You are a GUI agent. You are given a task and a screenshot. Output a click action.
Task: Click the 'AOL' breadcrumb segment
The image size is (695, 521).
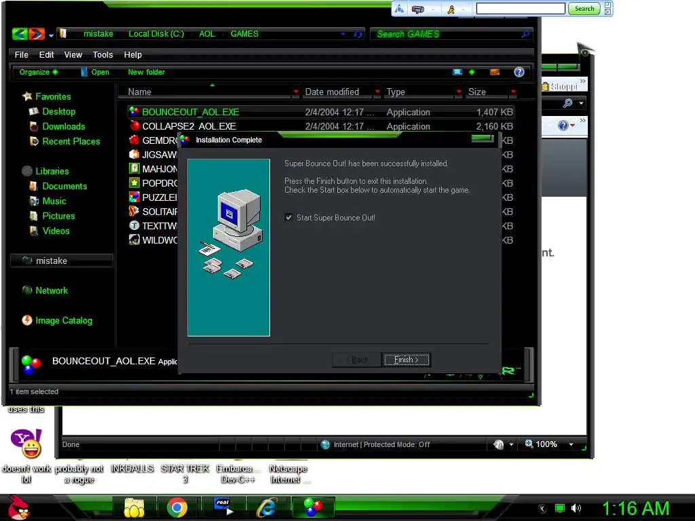click(206, 34)
